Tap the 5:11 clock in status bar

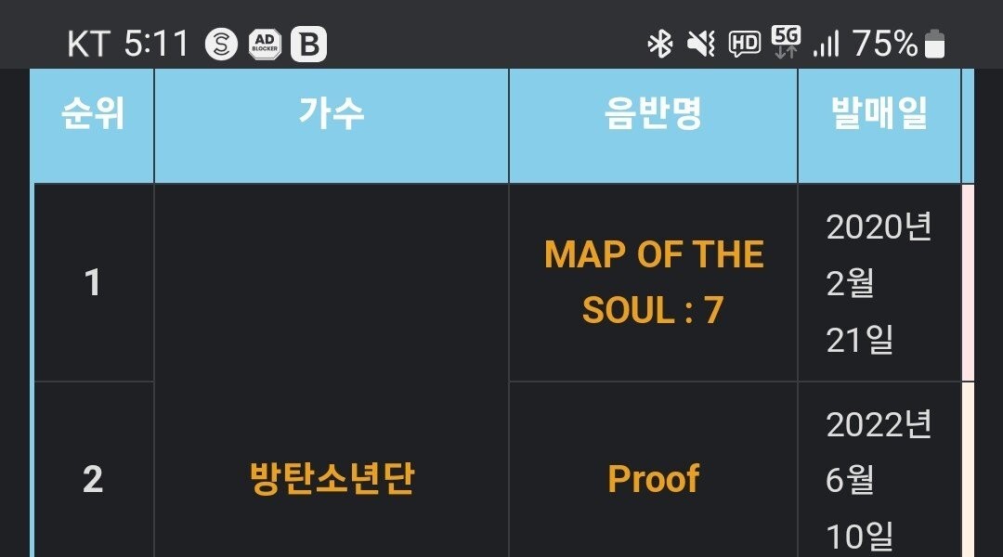[x=156, y=44]
